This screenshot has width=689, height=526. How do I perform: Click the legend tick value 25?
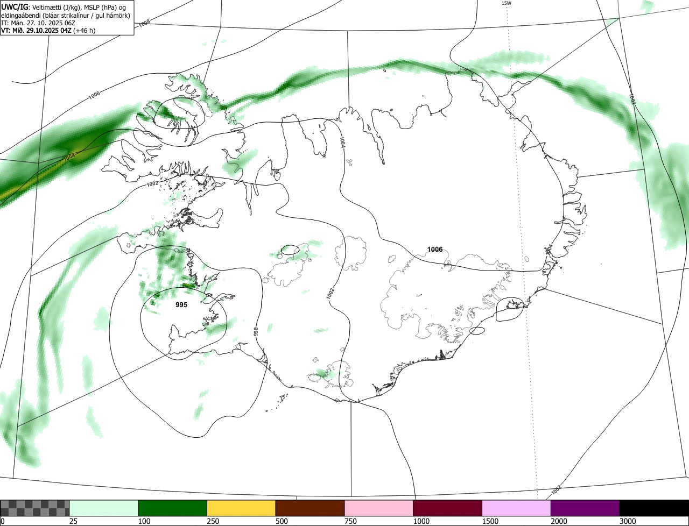(x=73, y=521)
